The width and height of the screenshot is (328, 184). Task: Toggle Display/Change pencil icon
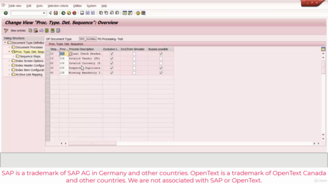[6, 31]
